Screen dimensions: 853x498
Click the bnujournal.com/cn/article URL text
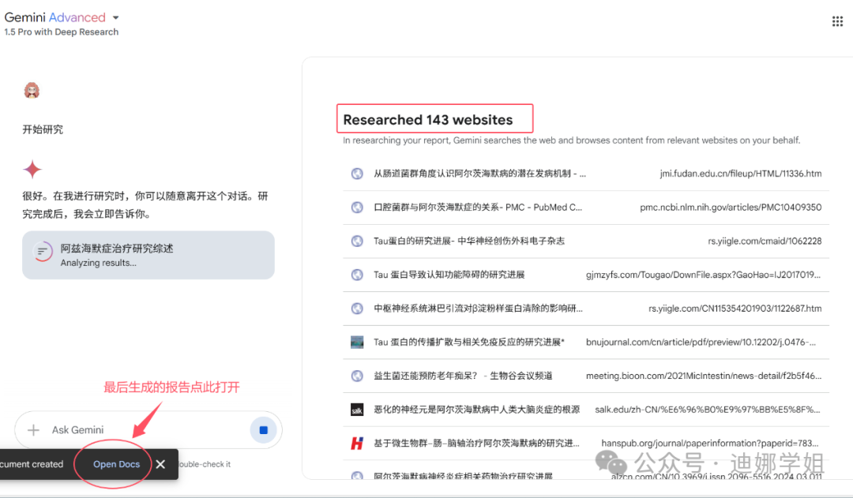[x=701, y=343]
